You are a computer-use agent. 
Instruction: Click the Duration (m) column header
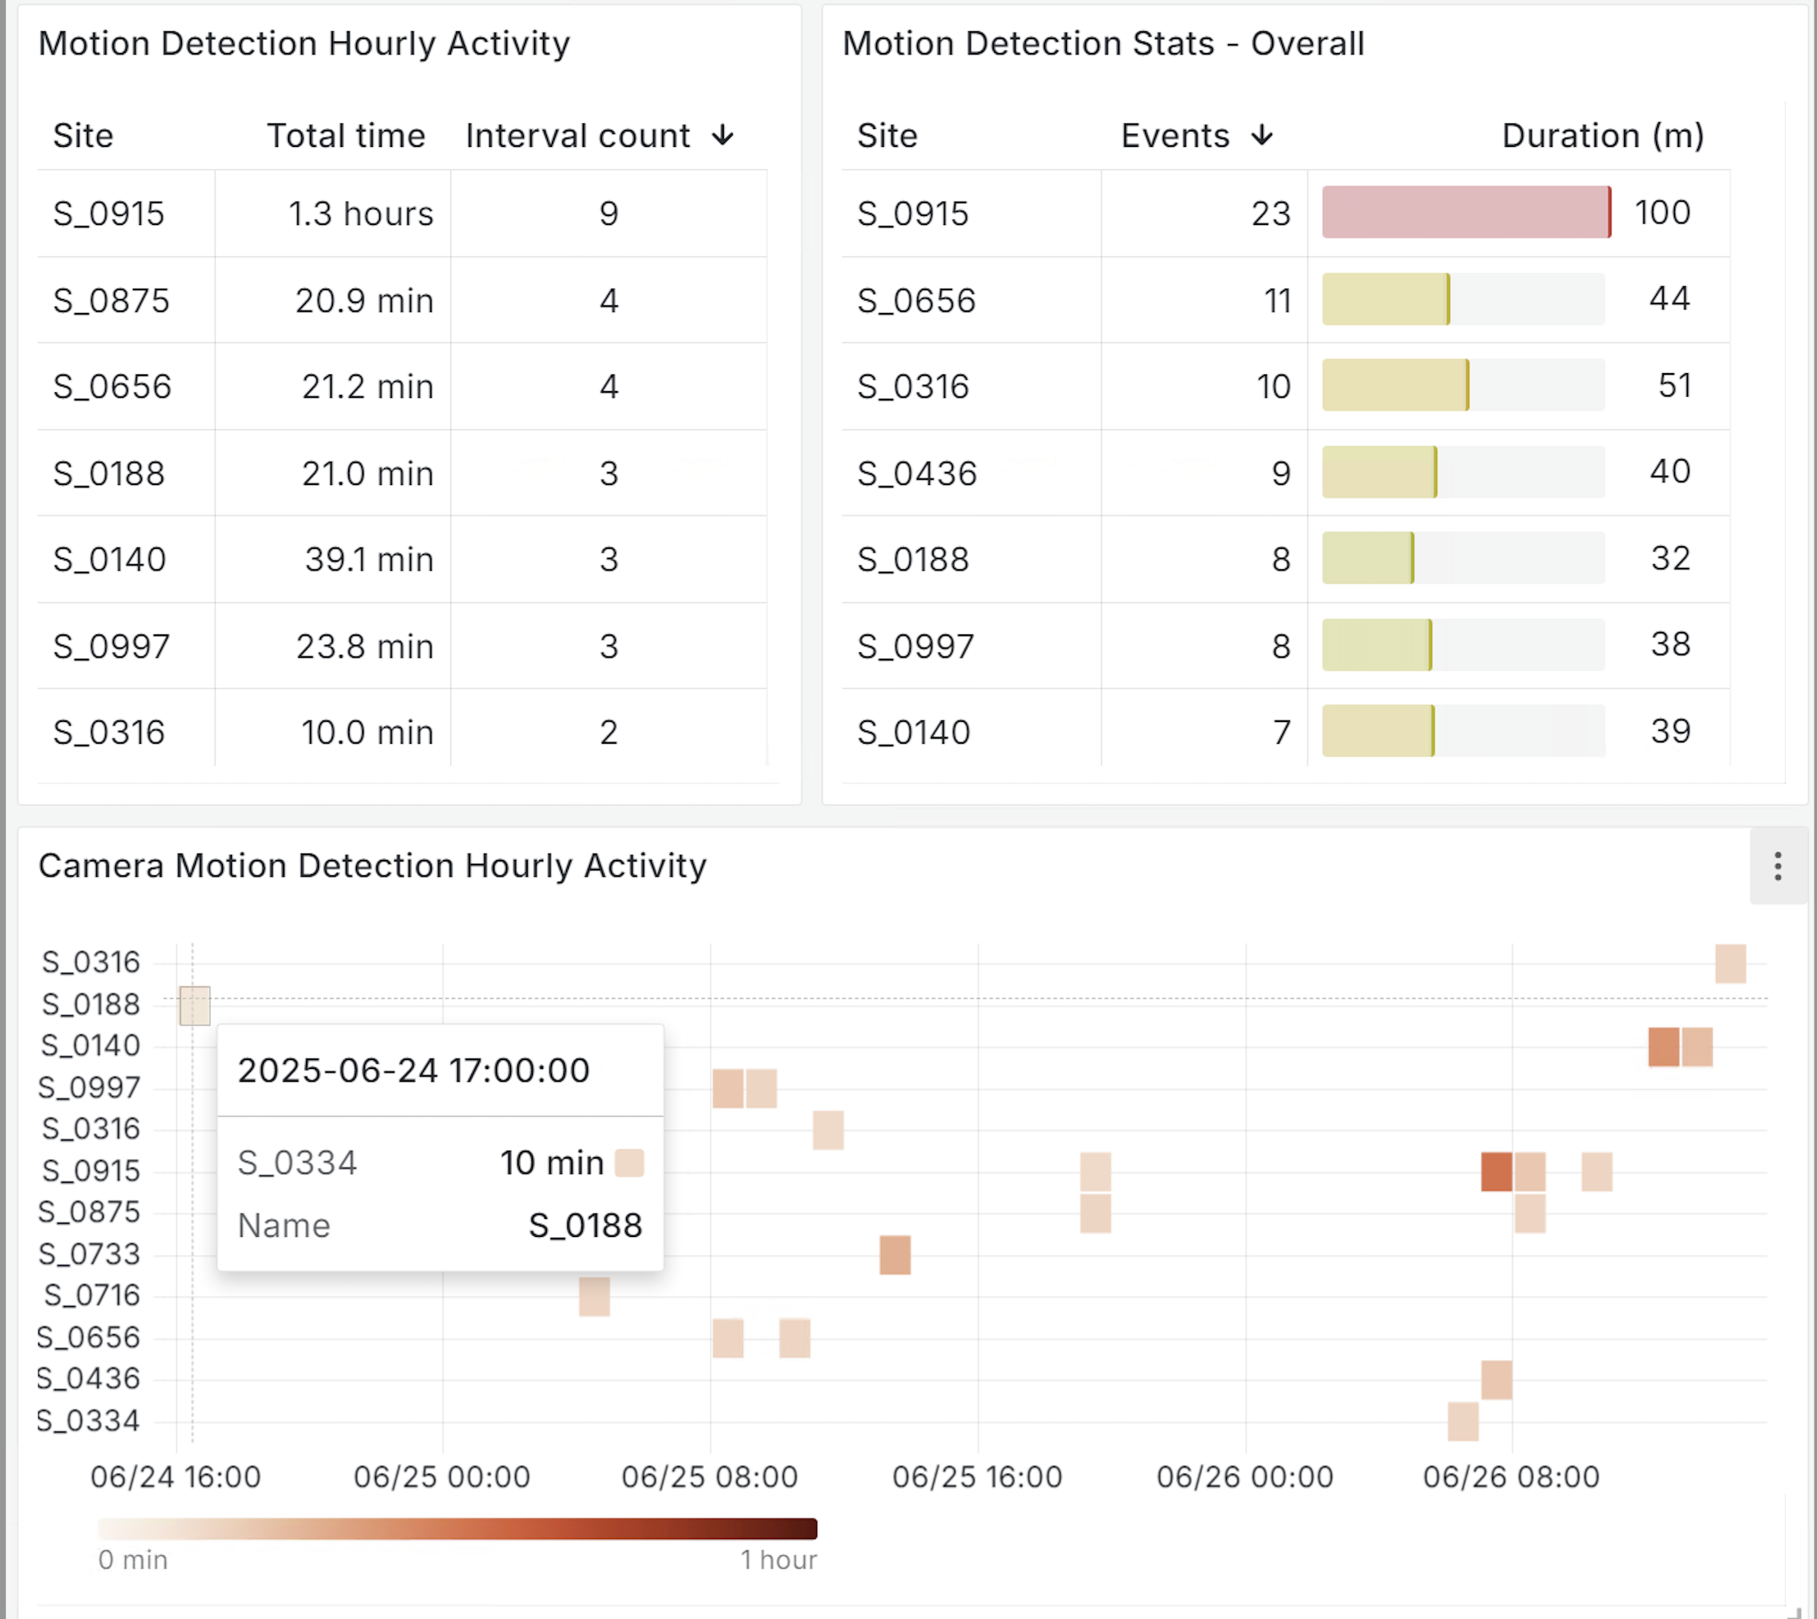1603,135
